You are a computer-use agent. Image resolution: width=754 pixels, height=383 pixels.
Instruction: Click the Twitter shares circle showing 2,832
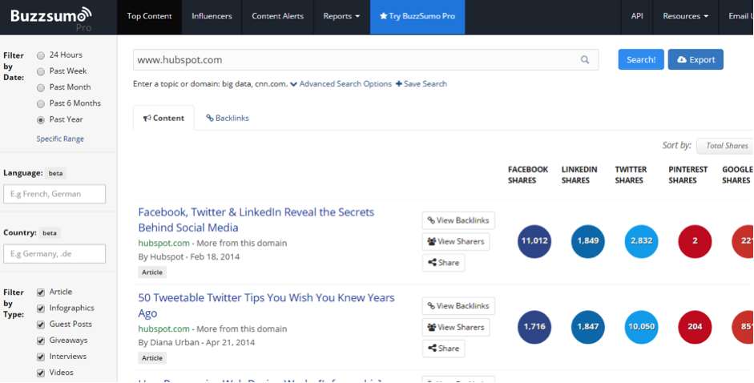[x=641, y=240]
